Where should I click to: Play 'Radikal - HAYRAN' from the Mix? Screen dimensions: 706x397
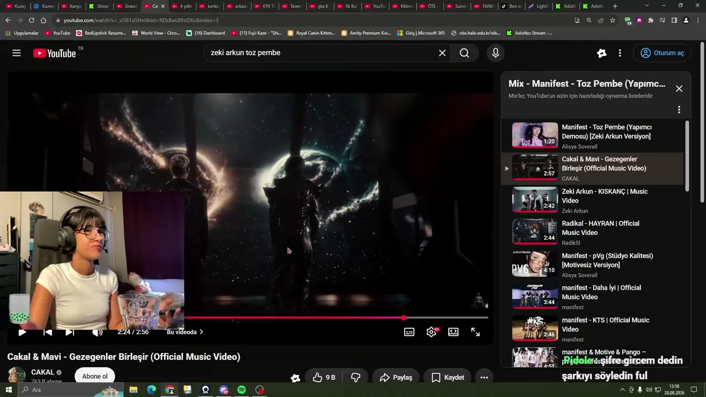point(592,232)
